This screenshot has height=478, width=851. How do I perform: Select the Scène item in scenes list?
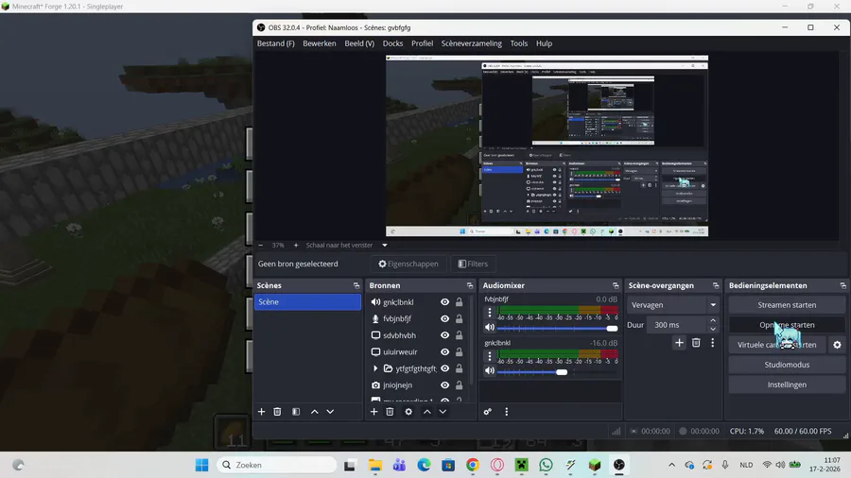[307, 302]
